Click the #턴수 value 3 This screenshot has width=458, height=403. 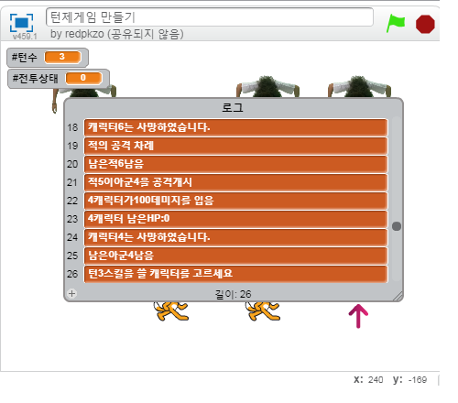click(x=62, y=57)
